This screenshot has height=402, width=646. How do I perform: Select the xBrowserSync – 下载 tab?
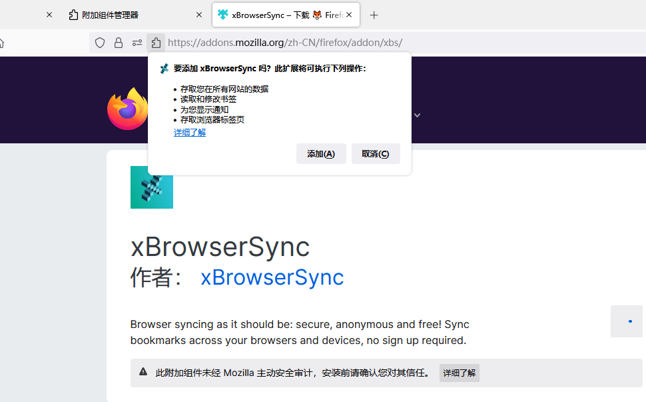pos(280,15)
